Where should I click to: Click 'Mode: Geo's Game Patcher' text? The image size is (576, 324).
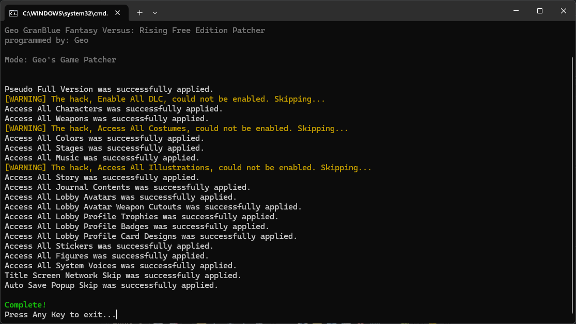point(60,60)
